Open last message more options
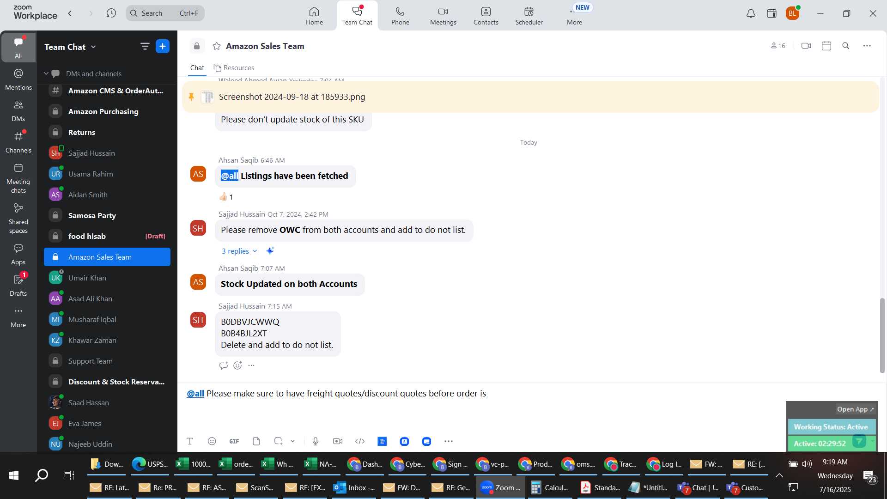The height and width of the screenshot is (499, 887). pos(251,365)
